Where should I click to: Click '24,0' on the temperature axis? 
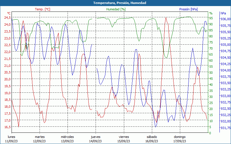point(8,24)
